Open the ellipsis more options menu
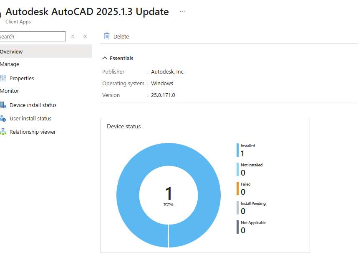The width and height of the screenshot is (358, 255). [182, 12]
